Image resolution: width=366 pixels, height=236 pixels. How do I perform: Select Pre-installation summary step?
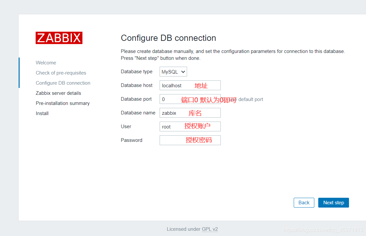(x=62, y=103)
